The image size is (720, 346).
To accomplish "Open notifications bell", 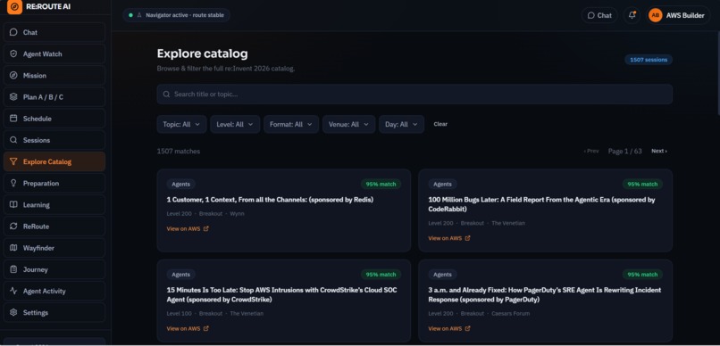I will pyautogui.click(x=632, y=15).
